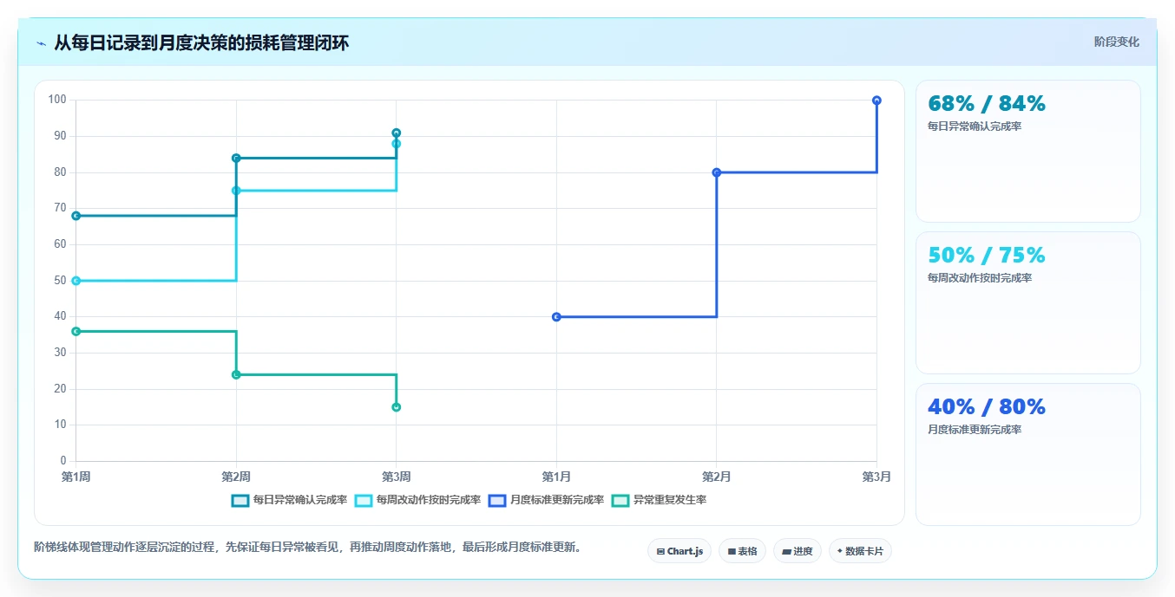Image resolution: width=1175 pixels, height=597 pixels.
Task: Toggle 月度标准更新完成率 legend item
Action: coord(546,500)
